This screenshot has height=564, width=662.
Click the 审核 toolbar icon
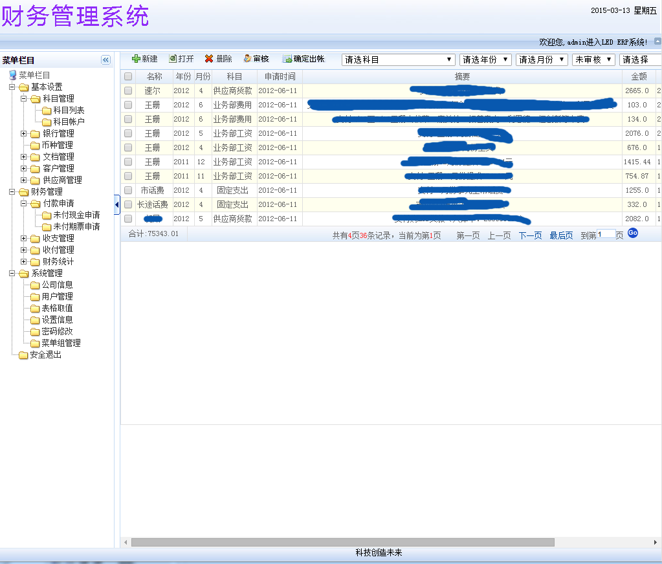tap(247, 59)
